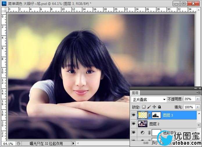Screen dimensions: 202x147
Task: Click the 填充 label
Action: tap(178, 107)
